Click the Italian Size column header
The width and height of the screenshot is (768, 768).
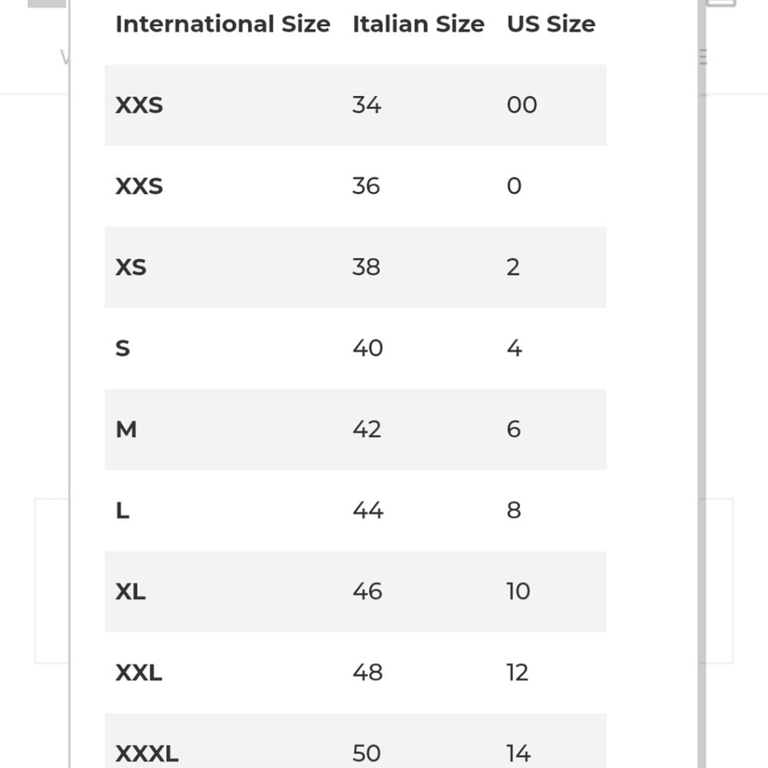point(419,24)
